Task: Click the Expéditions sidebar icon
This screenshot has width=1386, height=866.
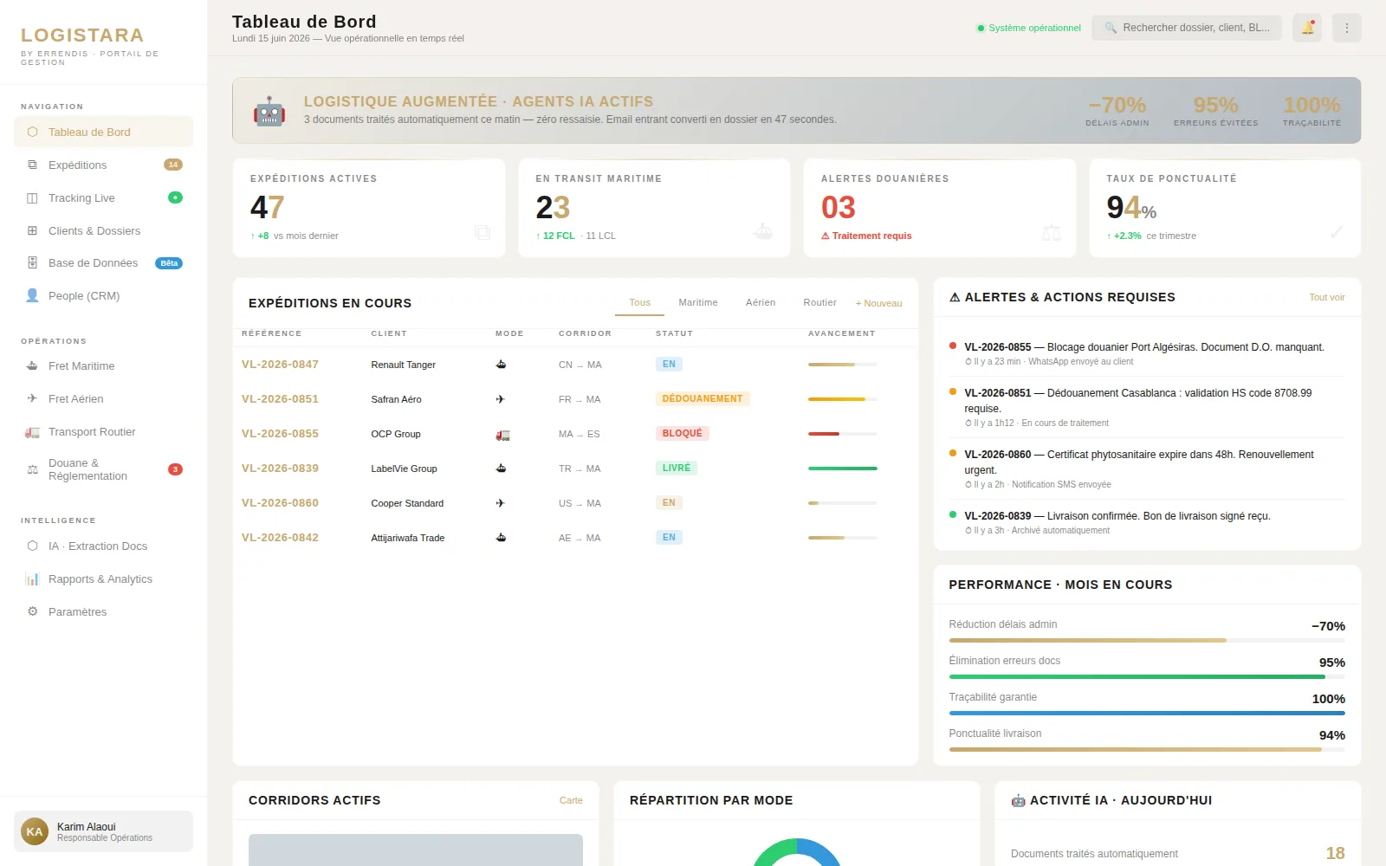Action: pyautogui.click(x=33, y=165)
